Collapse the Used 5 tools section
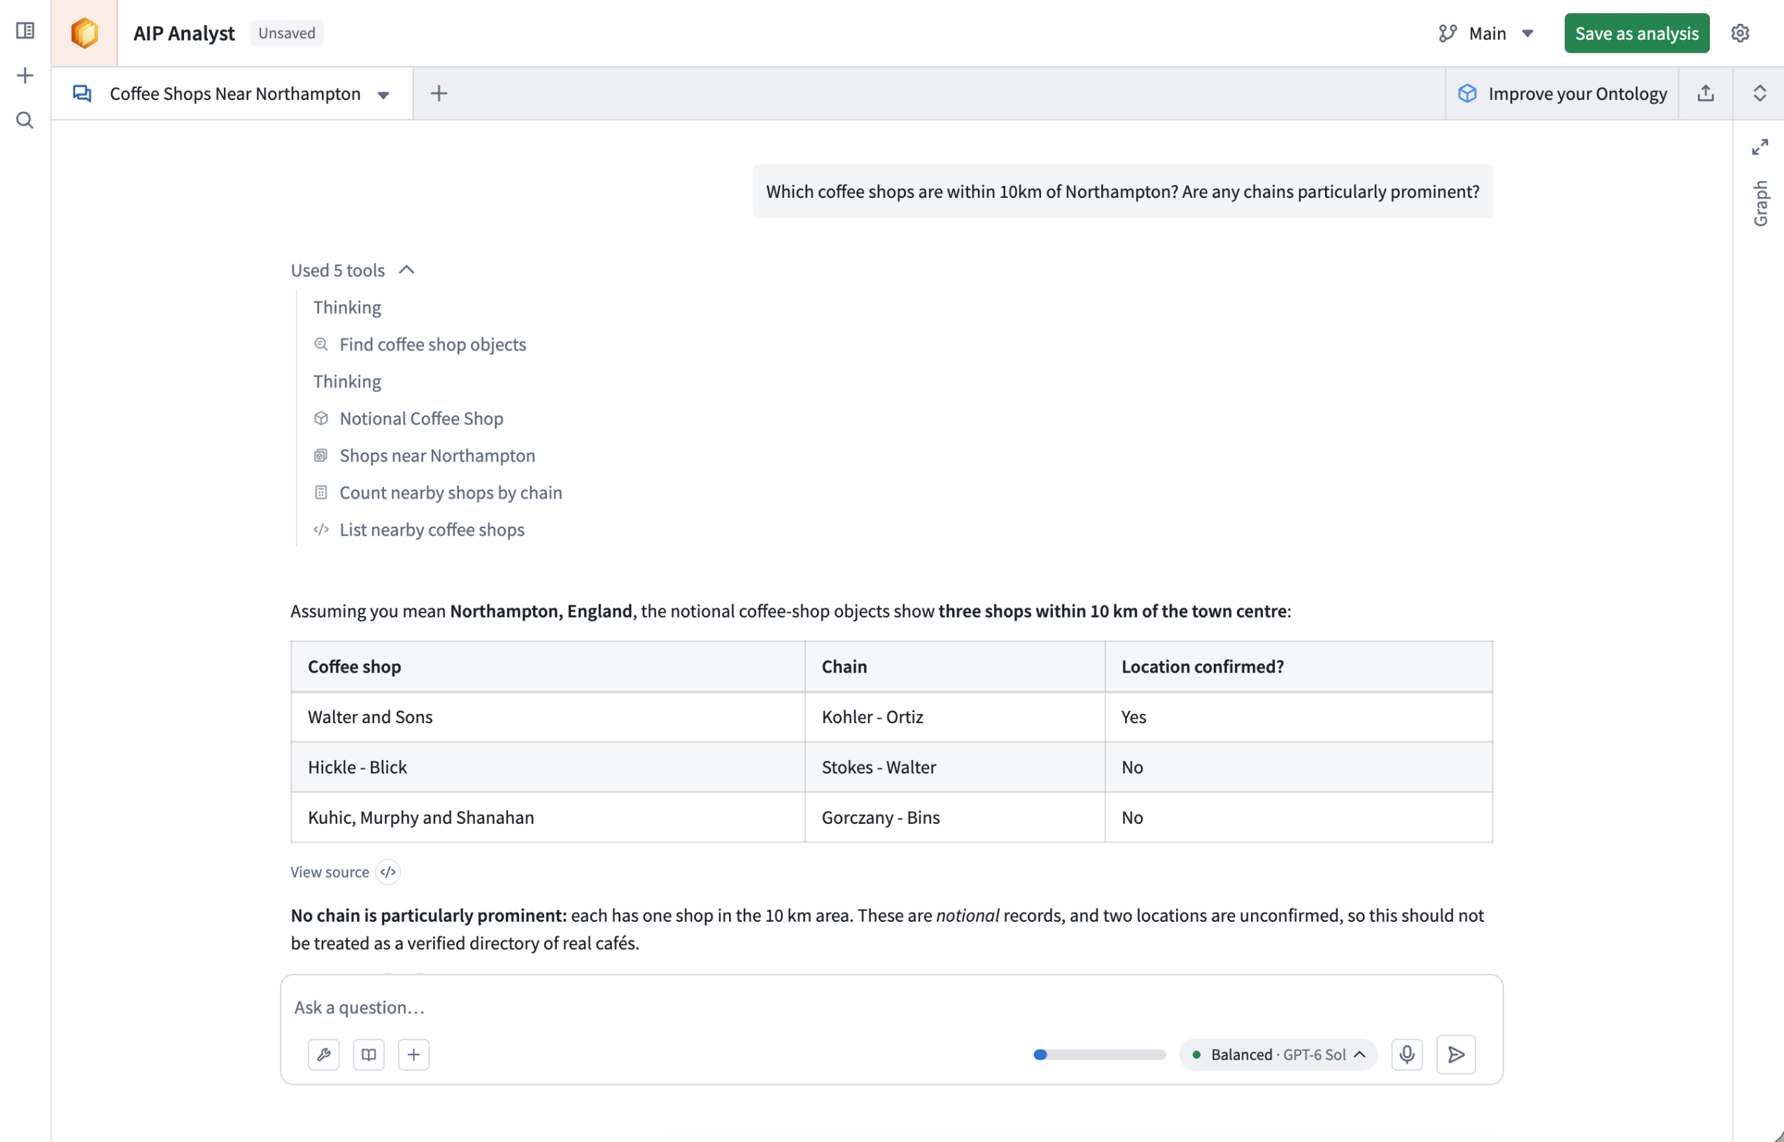This screenshot has width=1784, height=1142. pos(353,270)
